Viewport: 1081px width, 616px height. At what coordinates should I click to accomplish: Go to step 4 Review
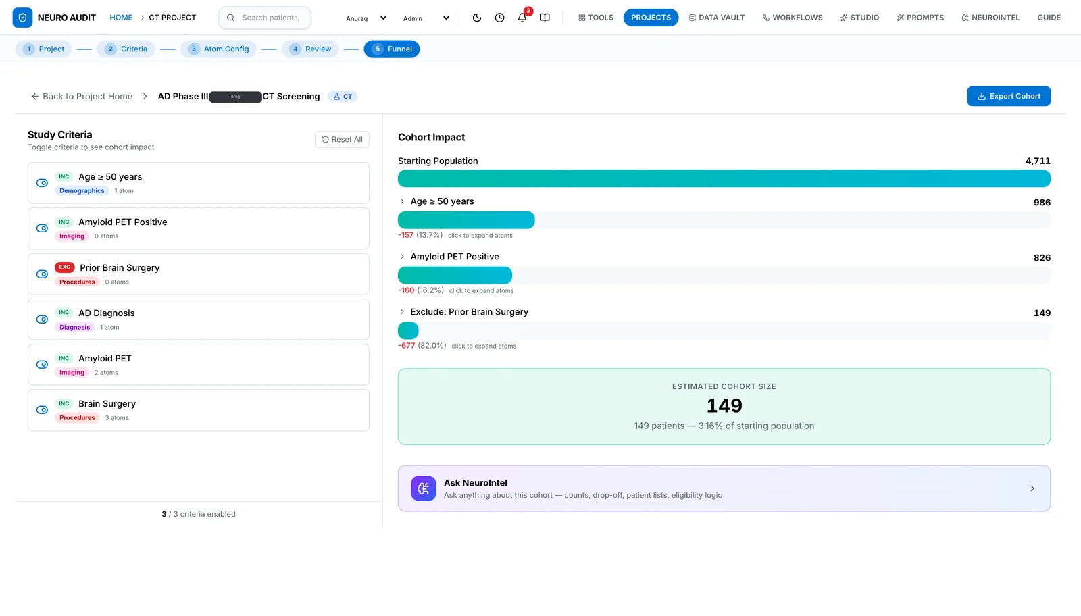[311, 49]
